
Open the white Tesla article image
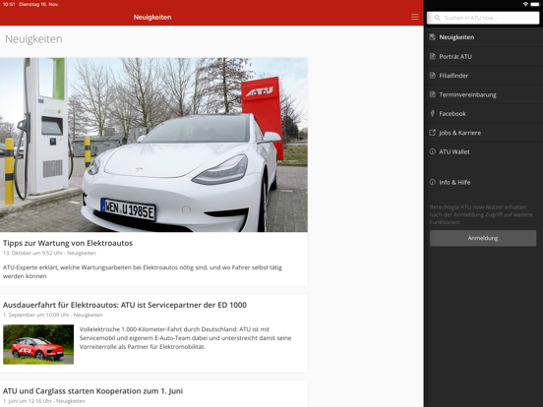153,145
